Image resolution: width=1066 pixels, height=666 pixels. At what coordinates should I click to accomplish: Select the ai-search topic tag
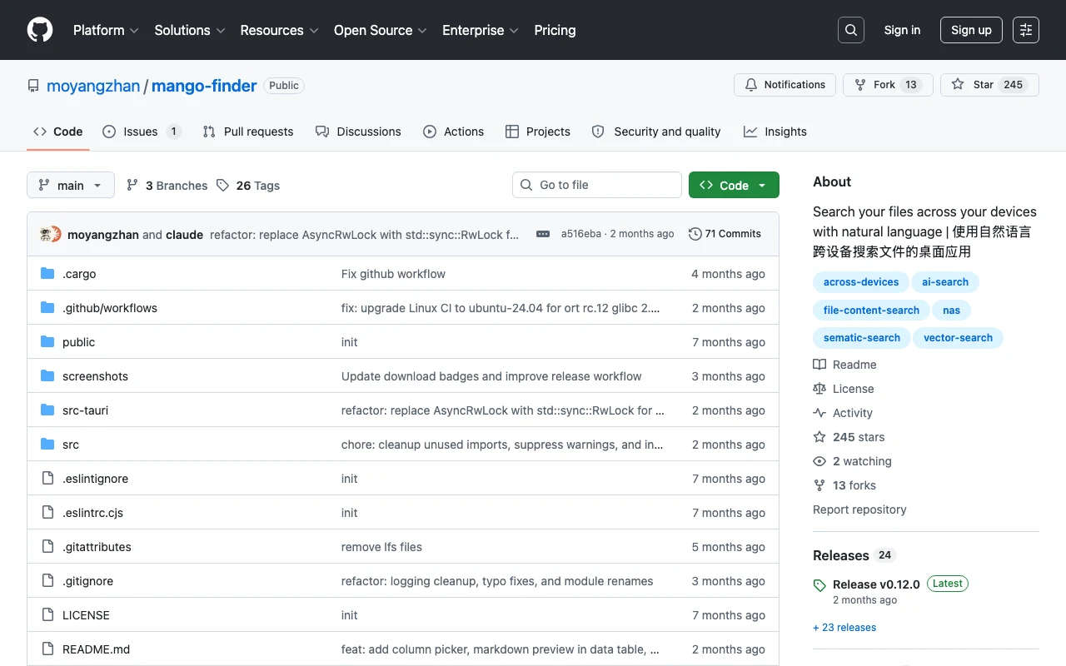(x=945, y=282)
